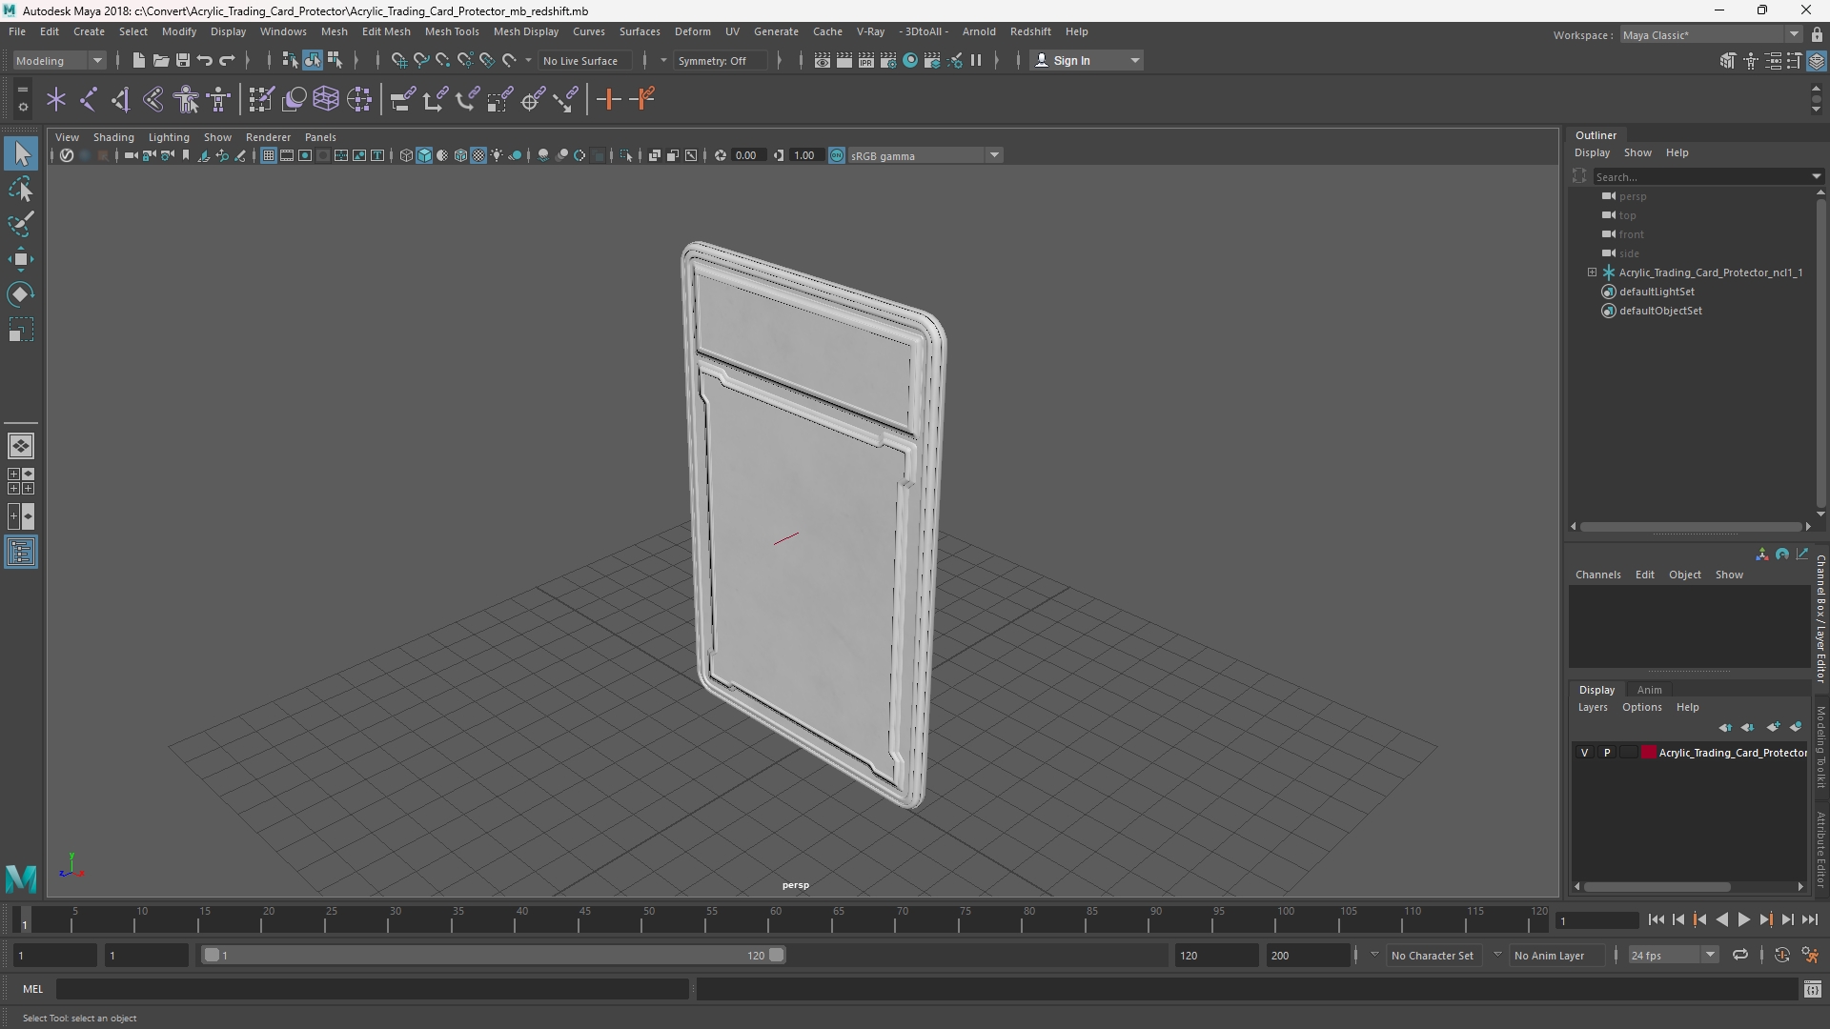Image resolution: width=1830 pixels, height=1029 pixels.
Task: Activate the Scale tool
Action: (x=21, y=331)
